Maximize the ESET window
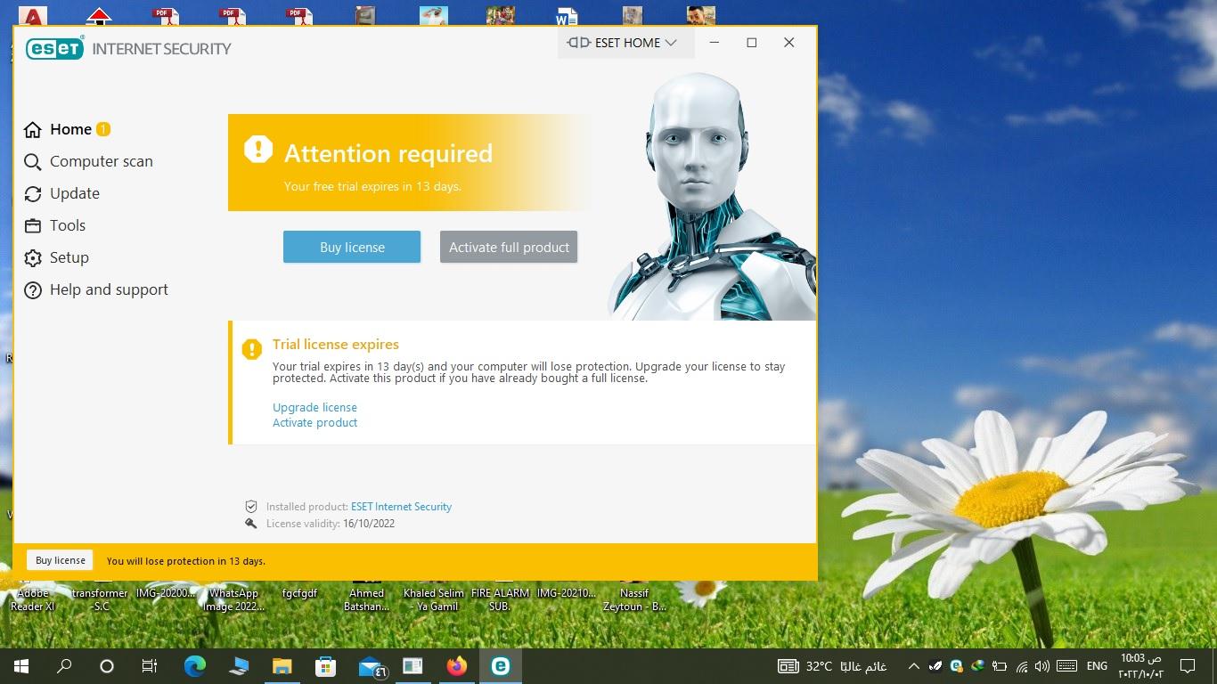 752,43
